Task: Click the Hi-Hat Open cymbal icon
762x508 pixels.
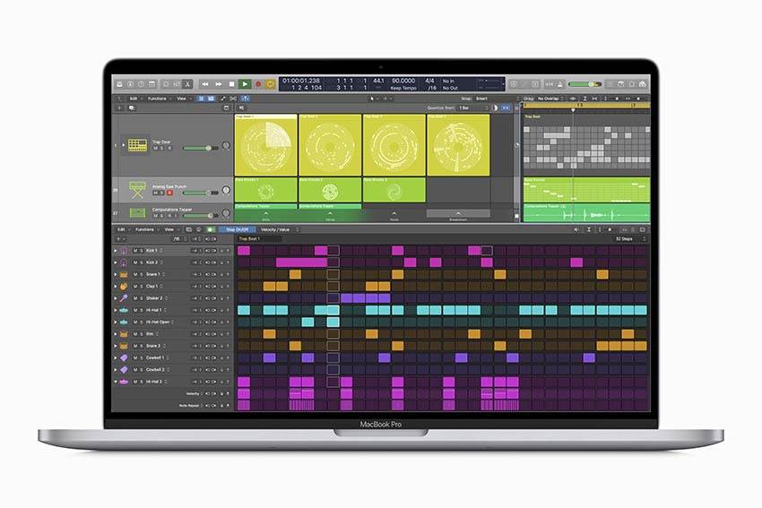Action: (x=124, y=322)
